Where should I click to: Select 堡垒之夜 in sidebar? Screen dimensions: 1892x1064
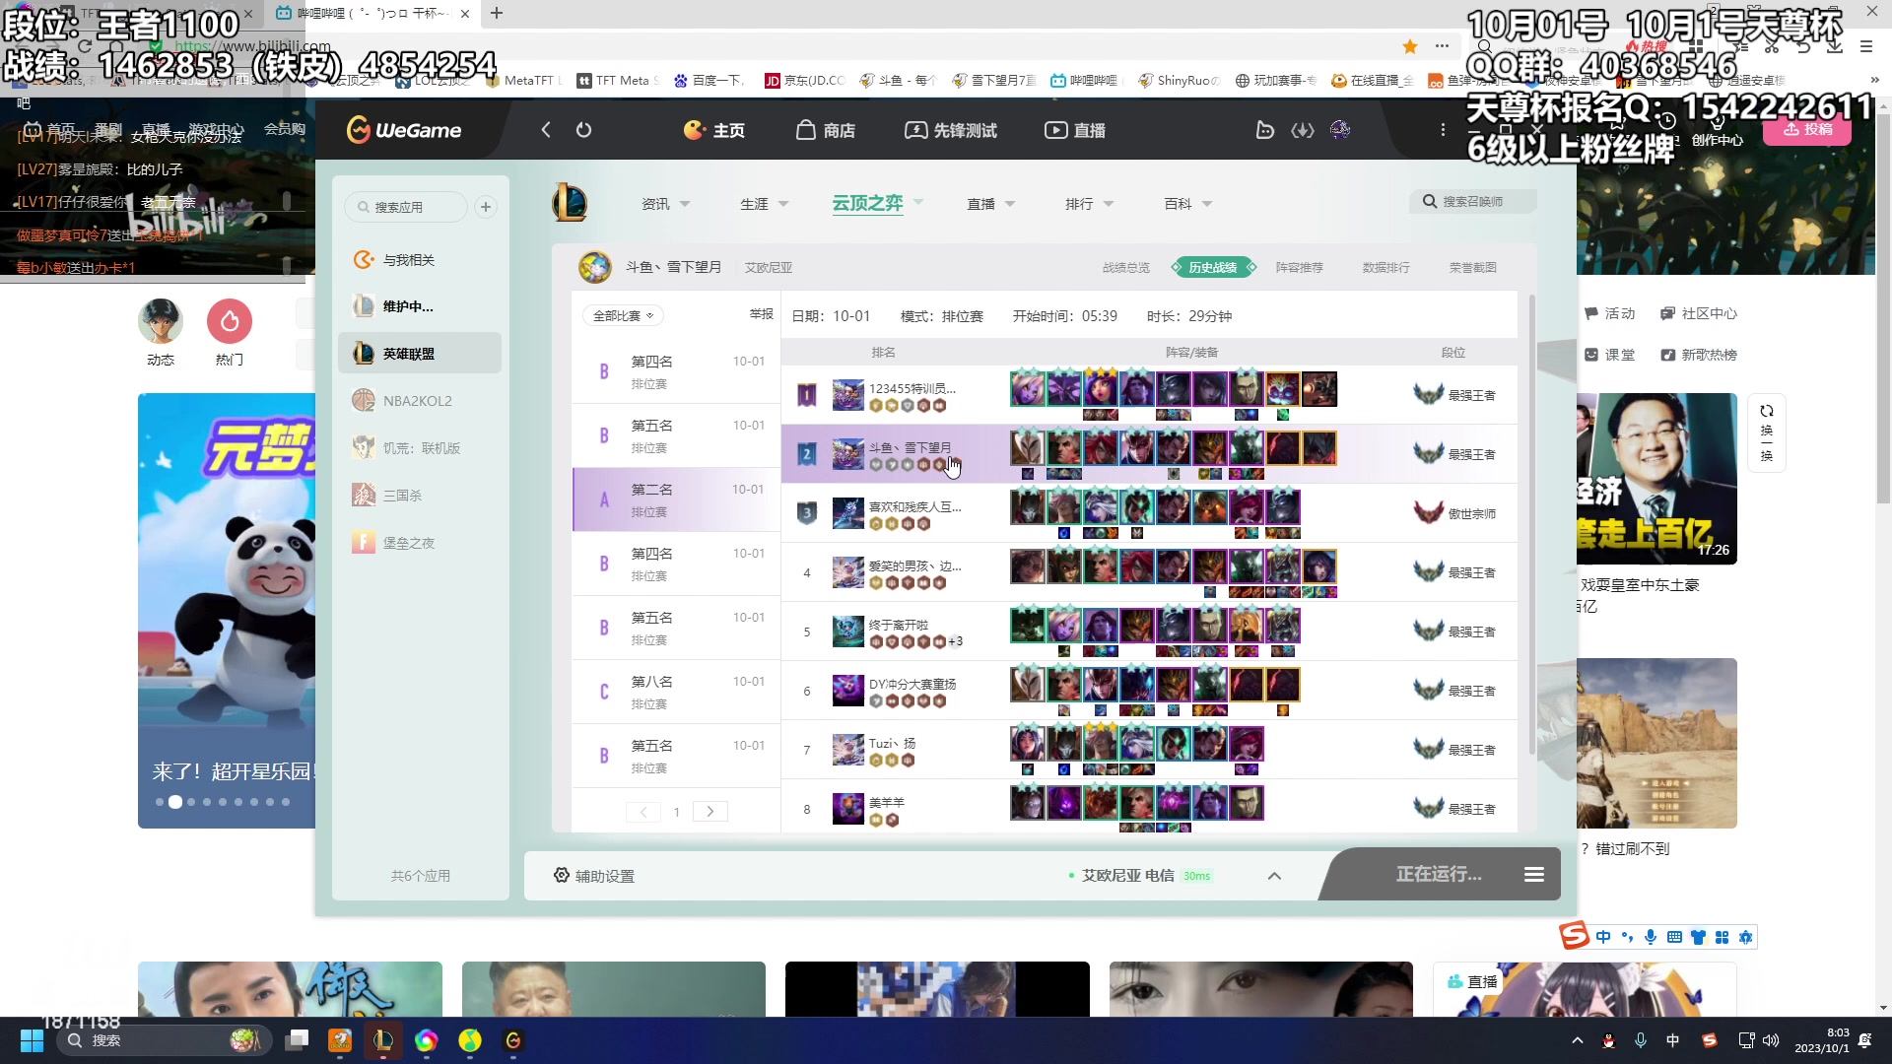(x=420, y=543)
